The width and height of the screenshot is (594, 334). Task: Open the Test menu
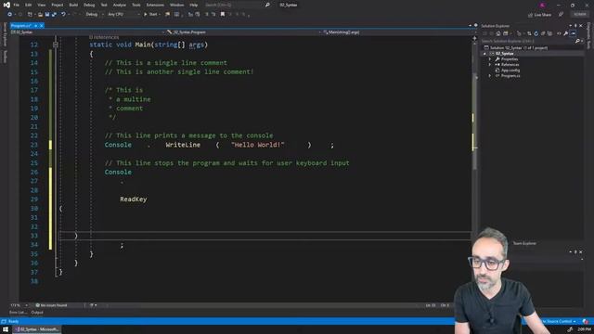point(104,5)
